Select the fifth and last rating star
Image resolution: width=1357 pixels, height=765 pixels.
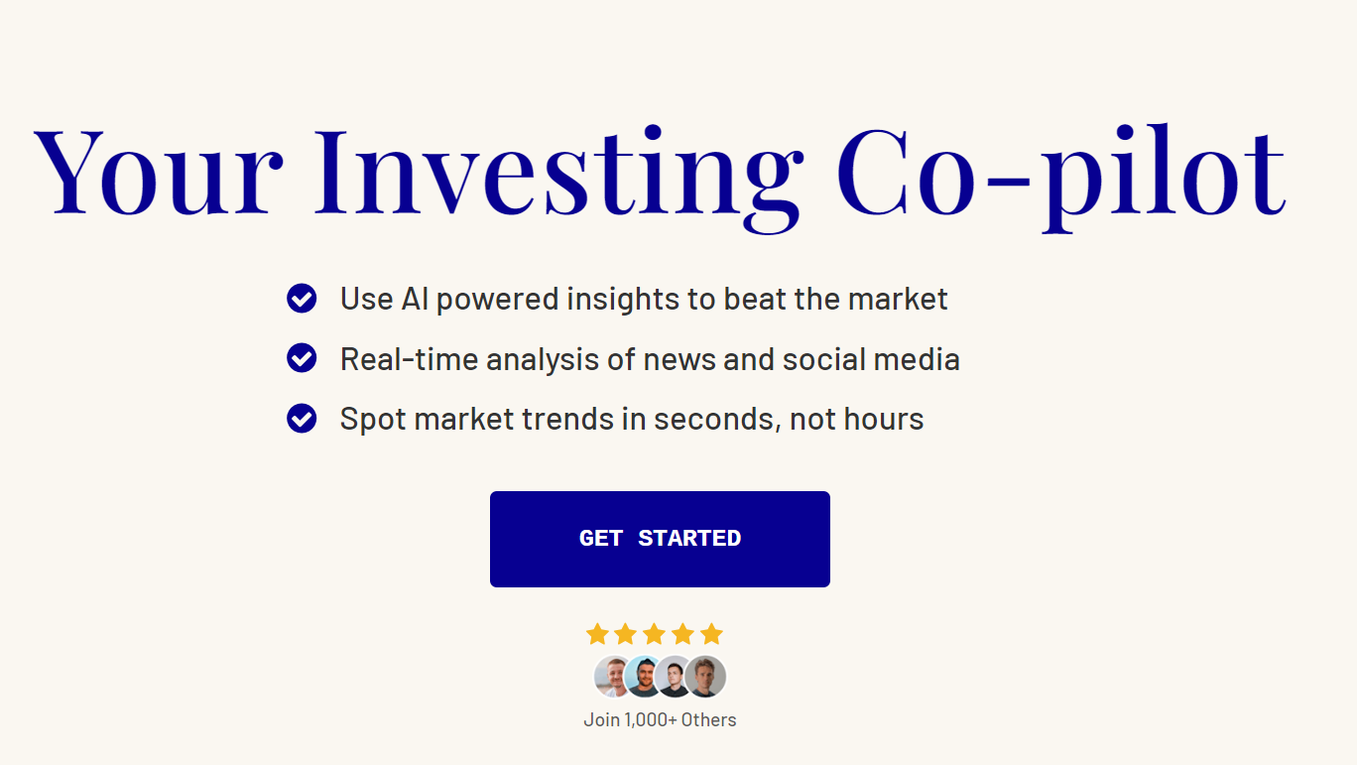pyautogui.click(x=711, y=634)
